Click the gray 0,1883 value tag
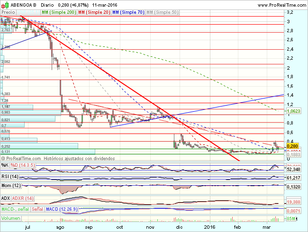308x232 pixels. [x=293, y=155]
